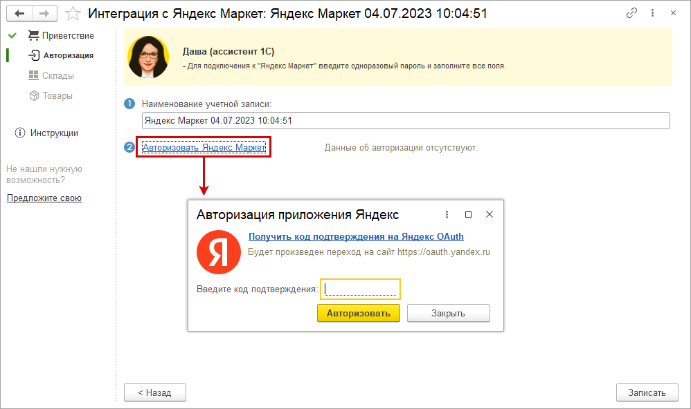The image size is (691, 409).
Task: Click text Не нашли нужную возможность?
Action: [44, 175]
